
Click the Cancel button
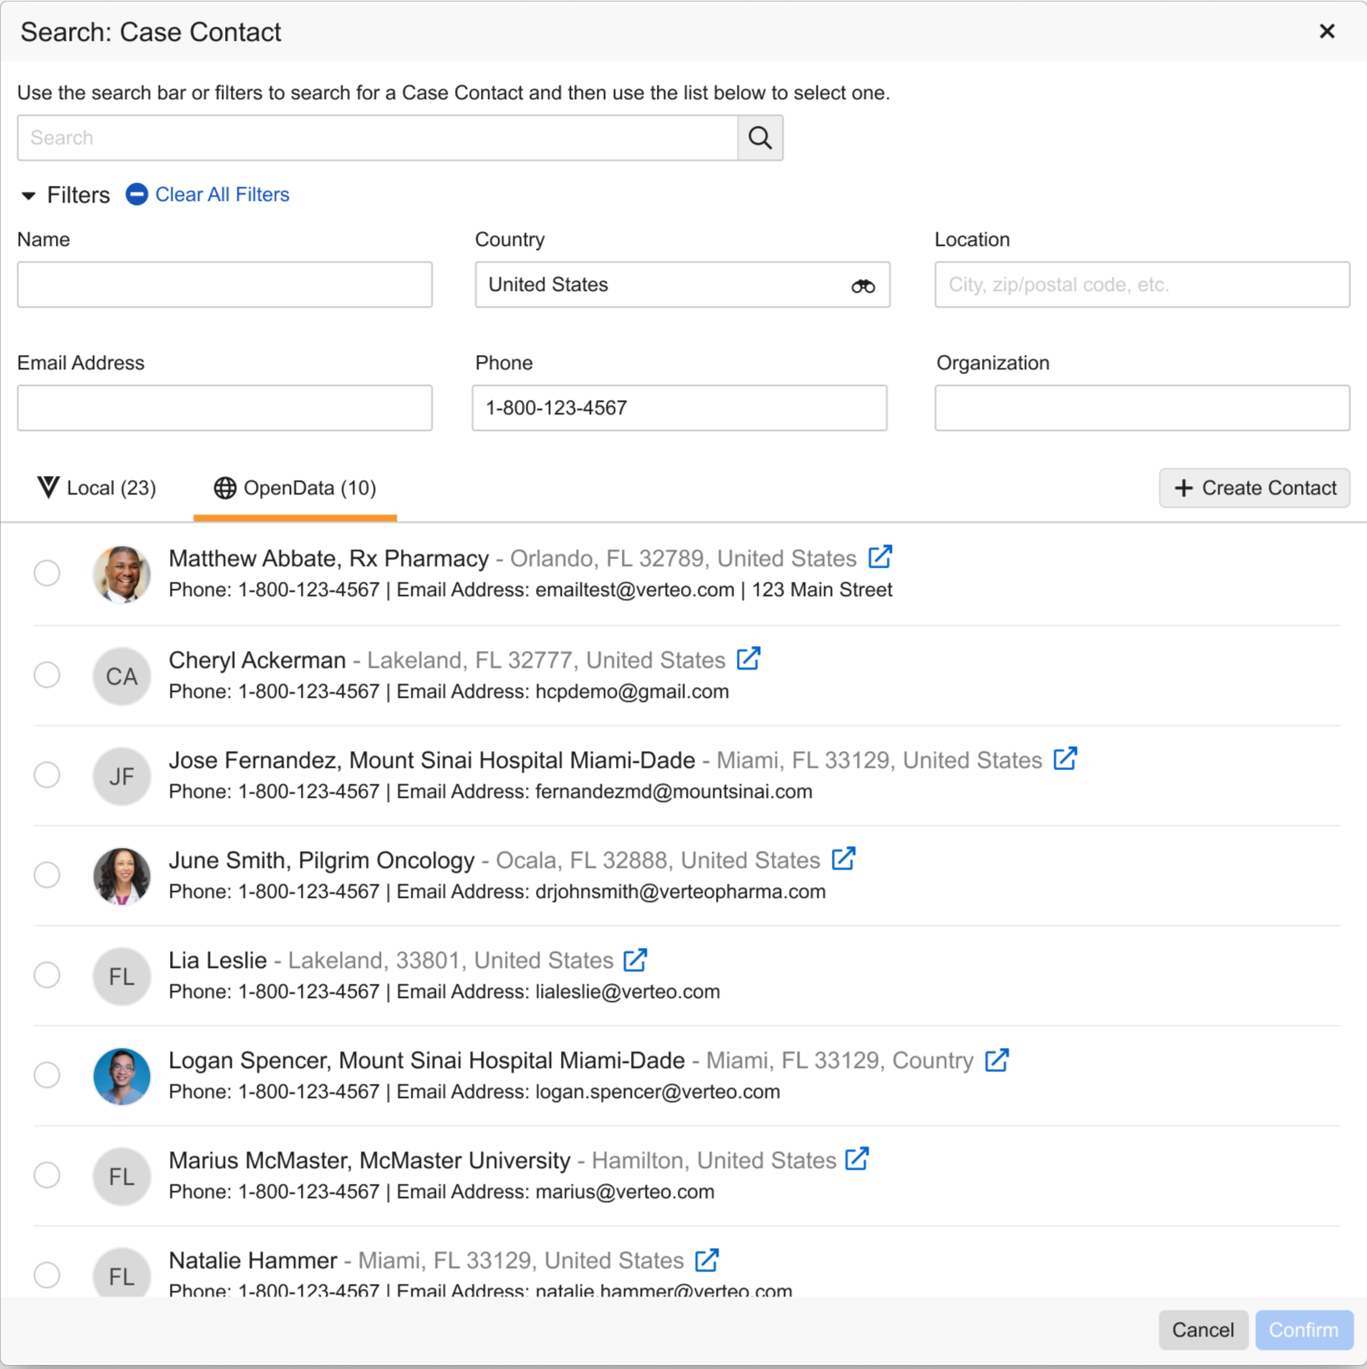pyautogui.click(x=1202, y=1330)
